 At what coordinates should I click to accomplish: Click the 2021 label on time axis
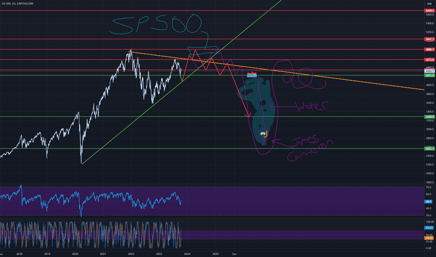(103, 254)
